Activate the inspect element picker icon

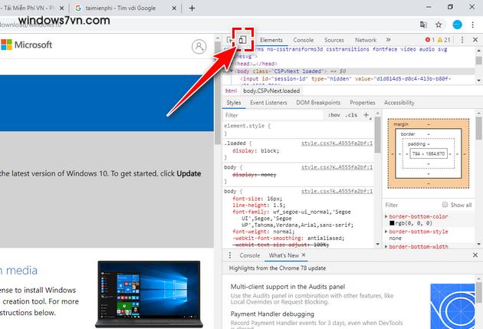pyautogui.click(x=230, y=39)
